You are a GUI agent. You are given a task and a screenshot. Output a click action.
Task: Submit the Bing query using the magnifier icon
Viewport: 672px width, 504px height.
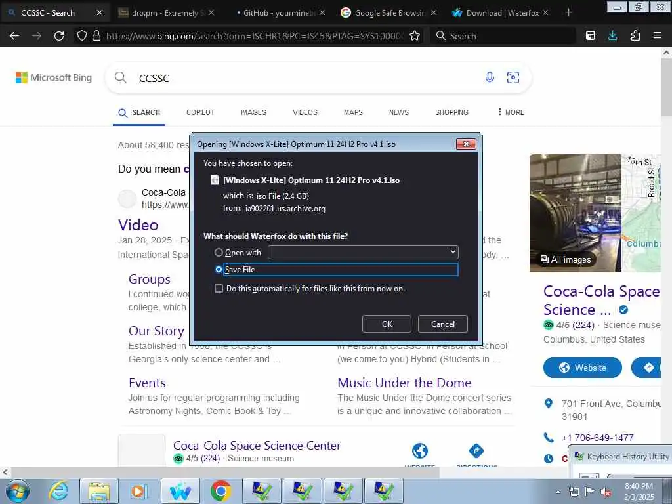121,77
